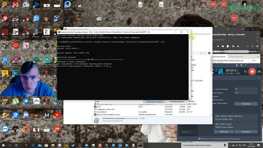263x148 pixels.
Task: Focus the search box in Programs window
Action: coord(201,34)
